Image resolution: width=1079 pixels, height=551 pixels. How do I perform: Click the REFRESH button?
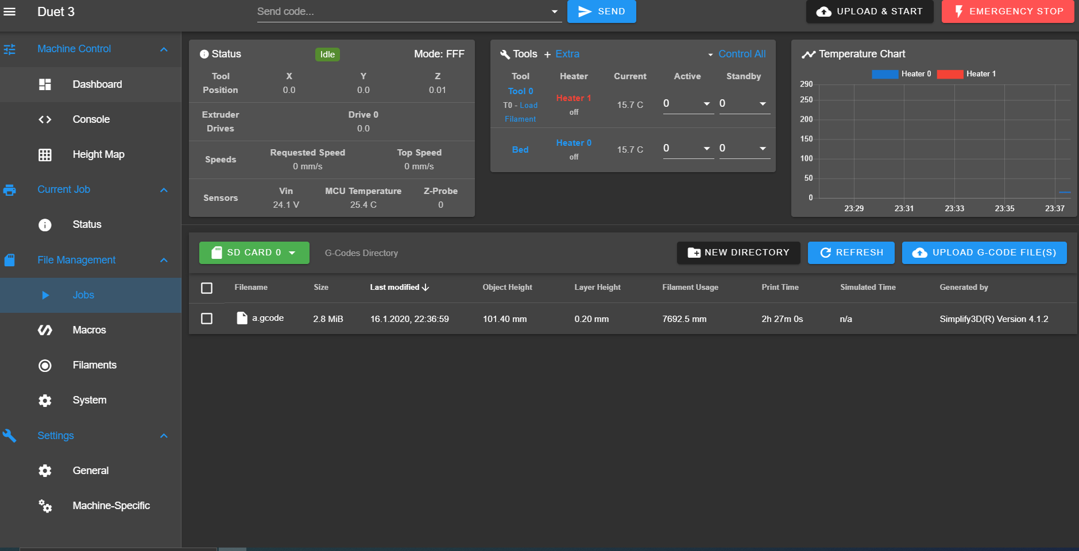[x=851, y=253]
